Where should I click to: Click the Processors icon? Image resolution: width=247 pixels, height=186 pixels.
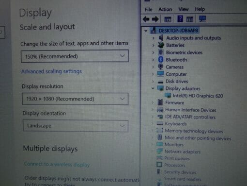(x=159, y=165)
